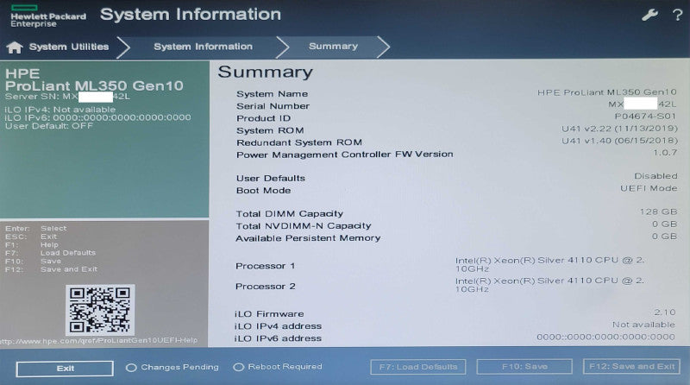Click sidebar iLO IPv4: Not available line
Image resolution: width=690 pixels, height=385 pixels.
(x=60, y=110)
